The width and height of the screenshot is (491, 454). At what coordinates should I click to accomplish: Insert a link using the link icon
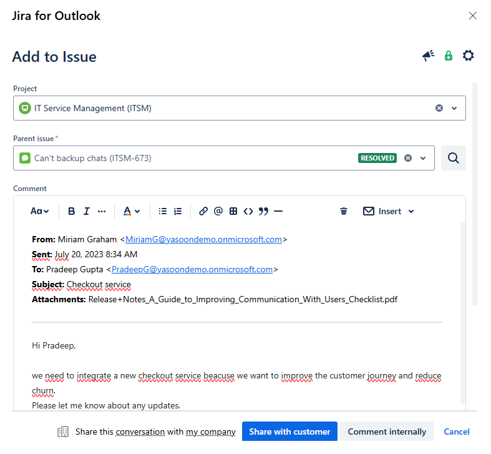203,211
